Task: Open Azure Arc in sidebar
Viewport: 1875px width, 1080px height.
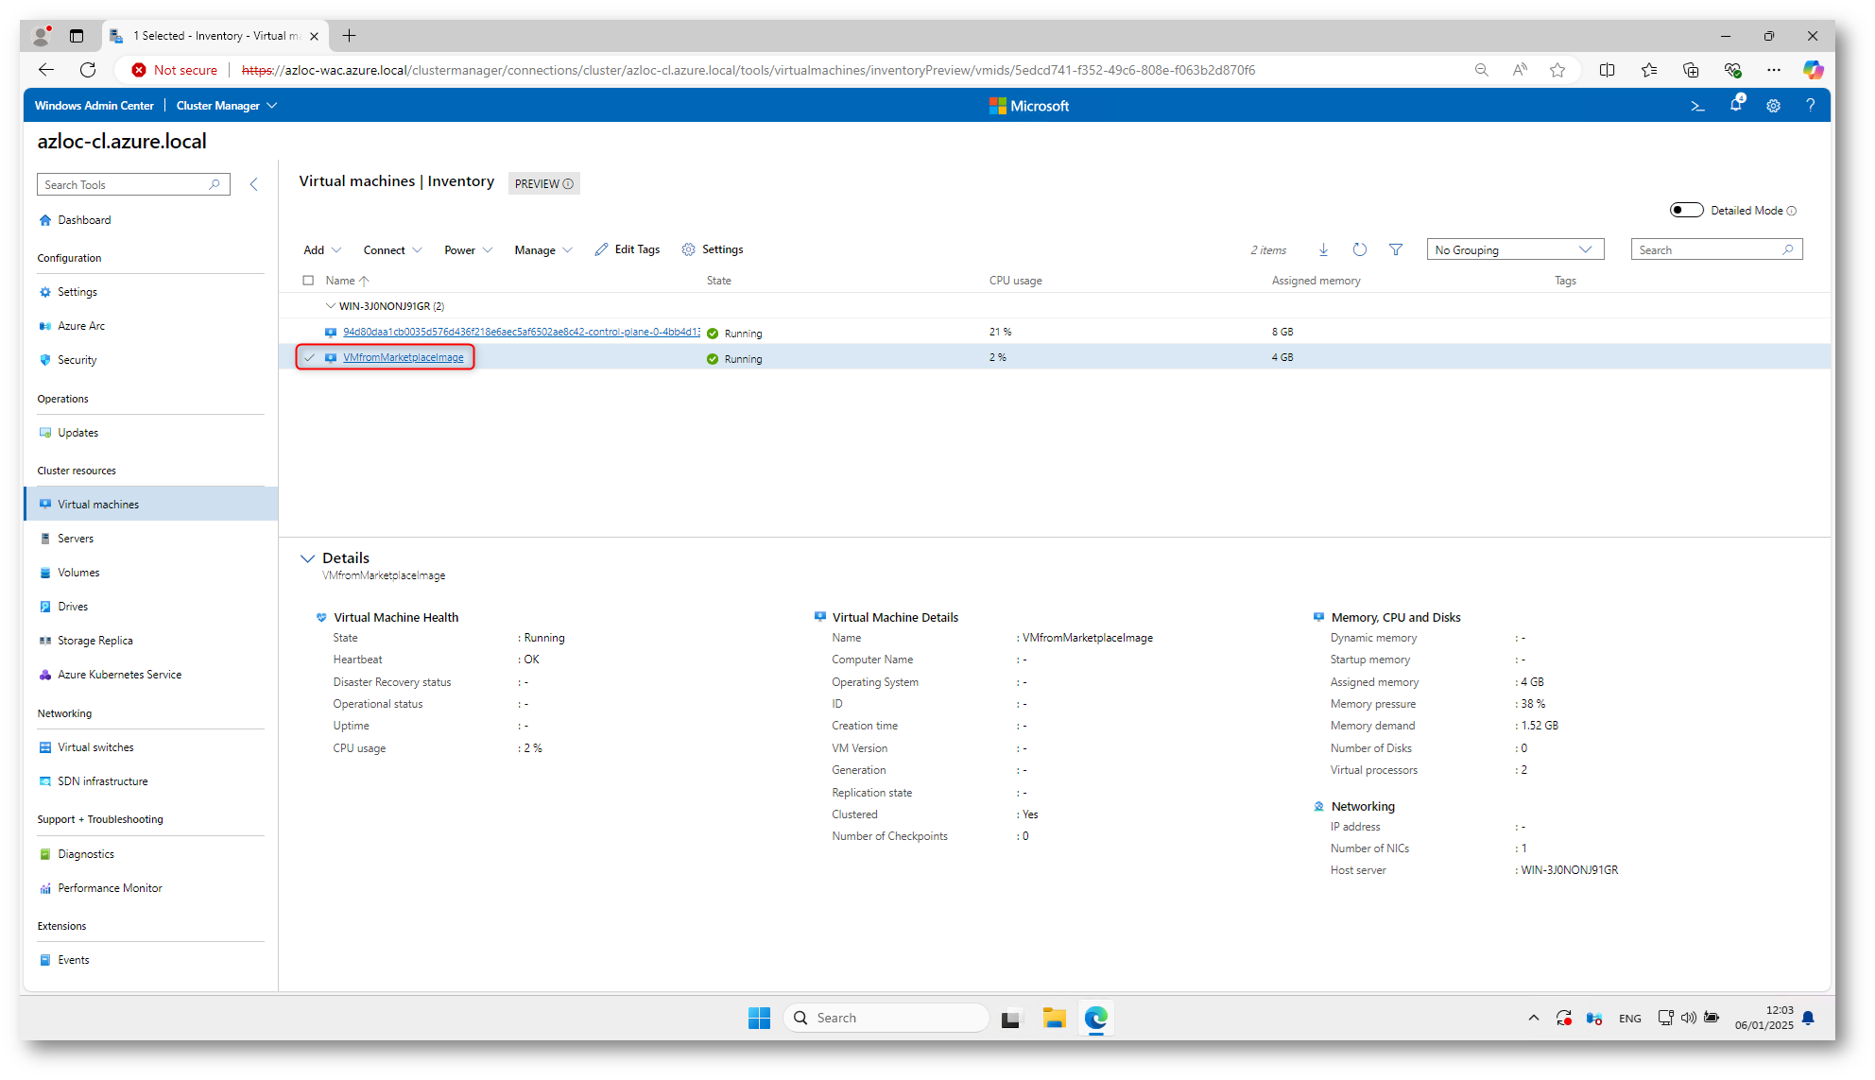Action: 81,326
